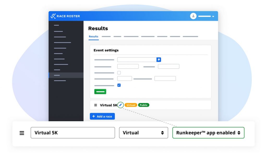
Task: Click the hamburger icon in bottom enlarged panel
Action: 22,133
